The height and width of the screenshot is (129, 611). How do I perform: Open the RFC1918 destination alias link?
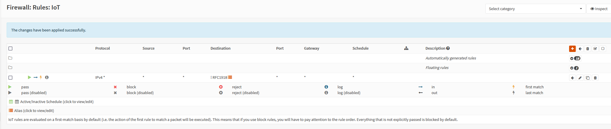(220, 77)
